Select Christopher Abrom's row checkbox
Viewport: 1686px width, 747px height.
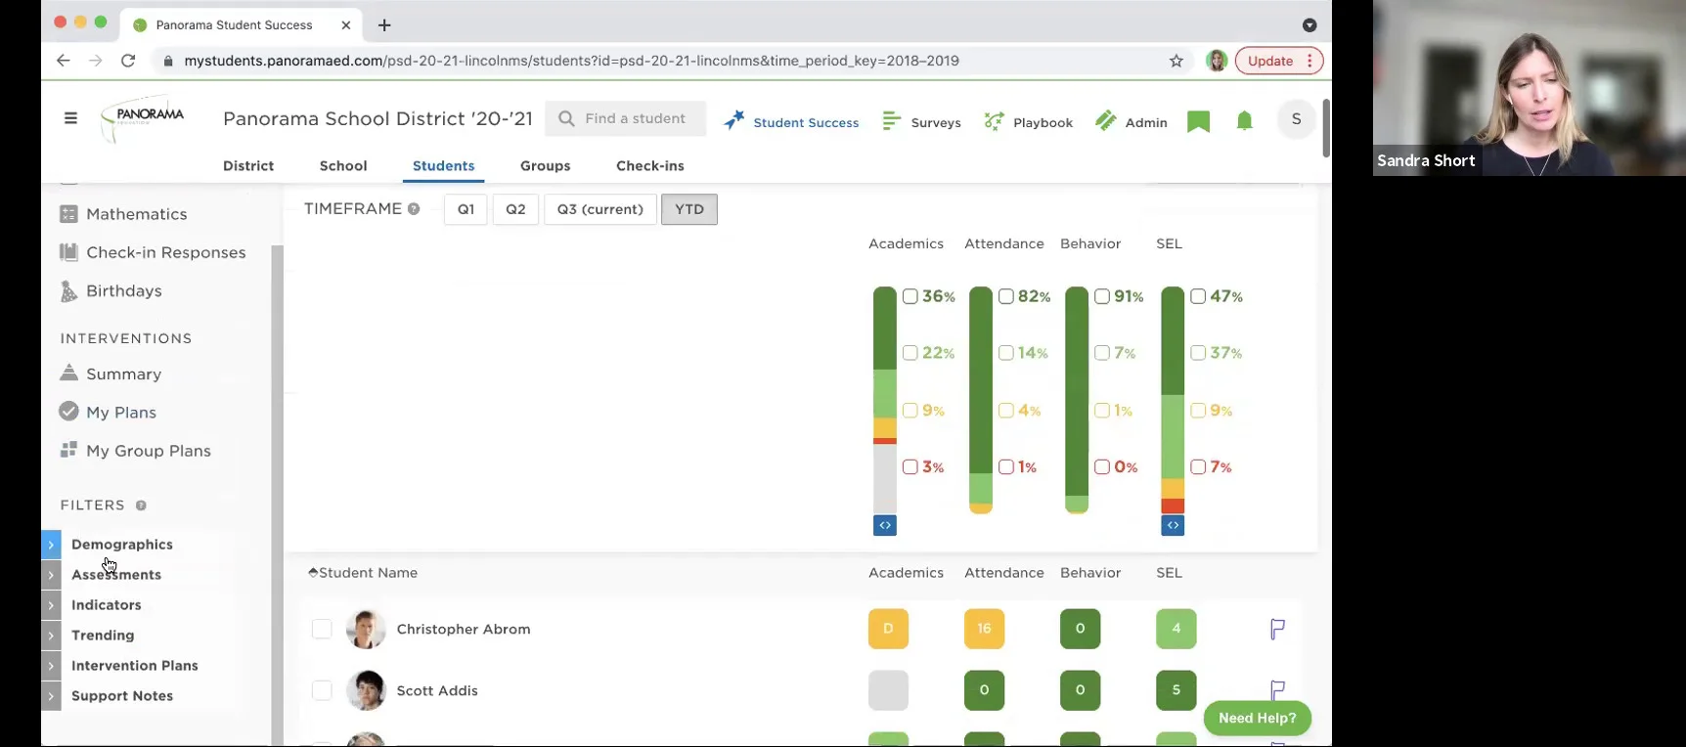(x=322, y=629)
